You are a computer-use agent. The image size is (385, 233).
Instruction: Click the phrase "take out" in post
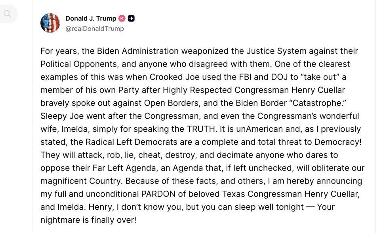320,77
